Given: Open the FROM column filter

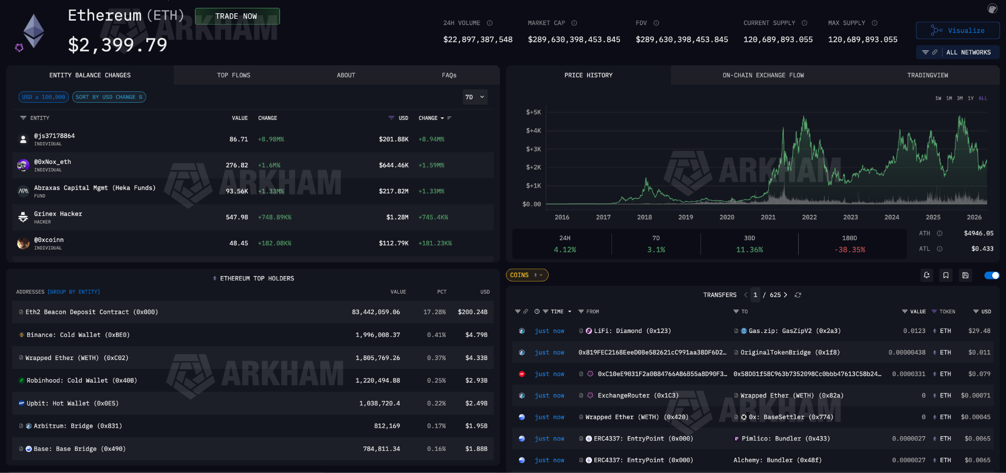Looking at the screenshot, I should pos(581,311).
